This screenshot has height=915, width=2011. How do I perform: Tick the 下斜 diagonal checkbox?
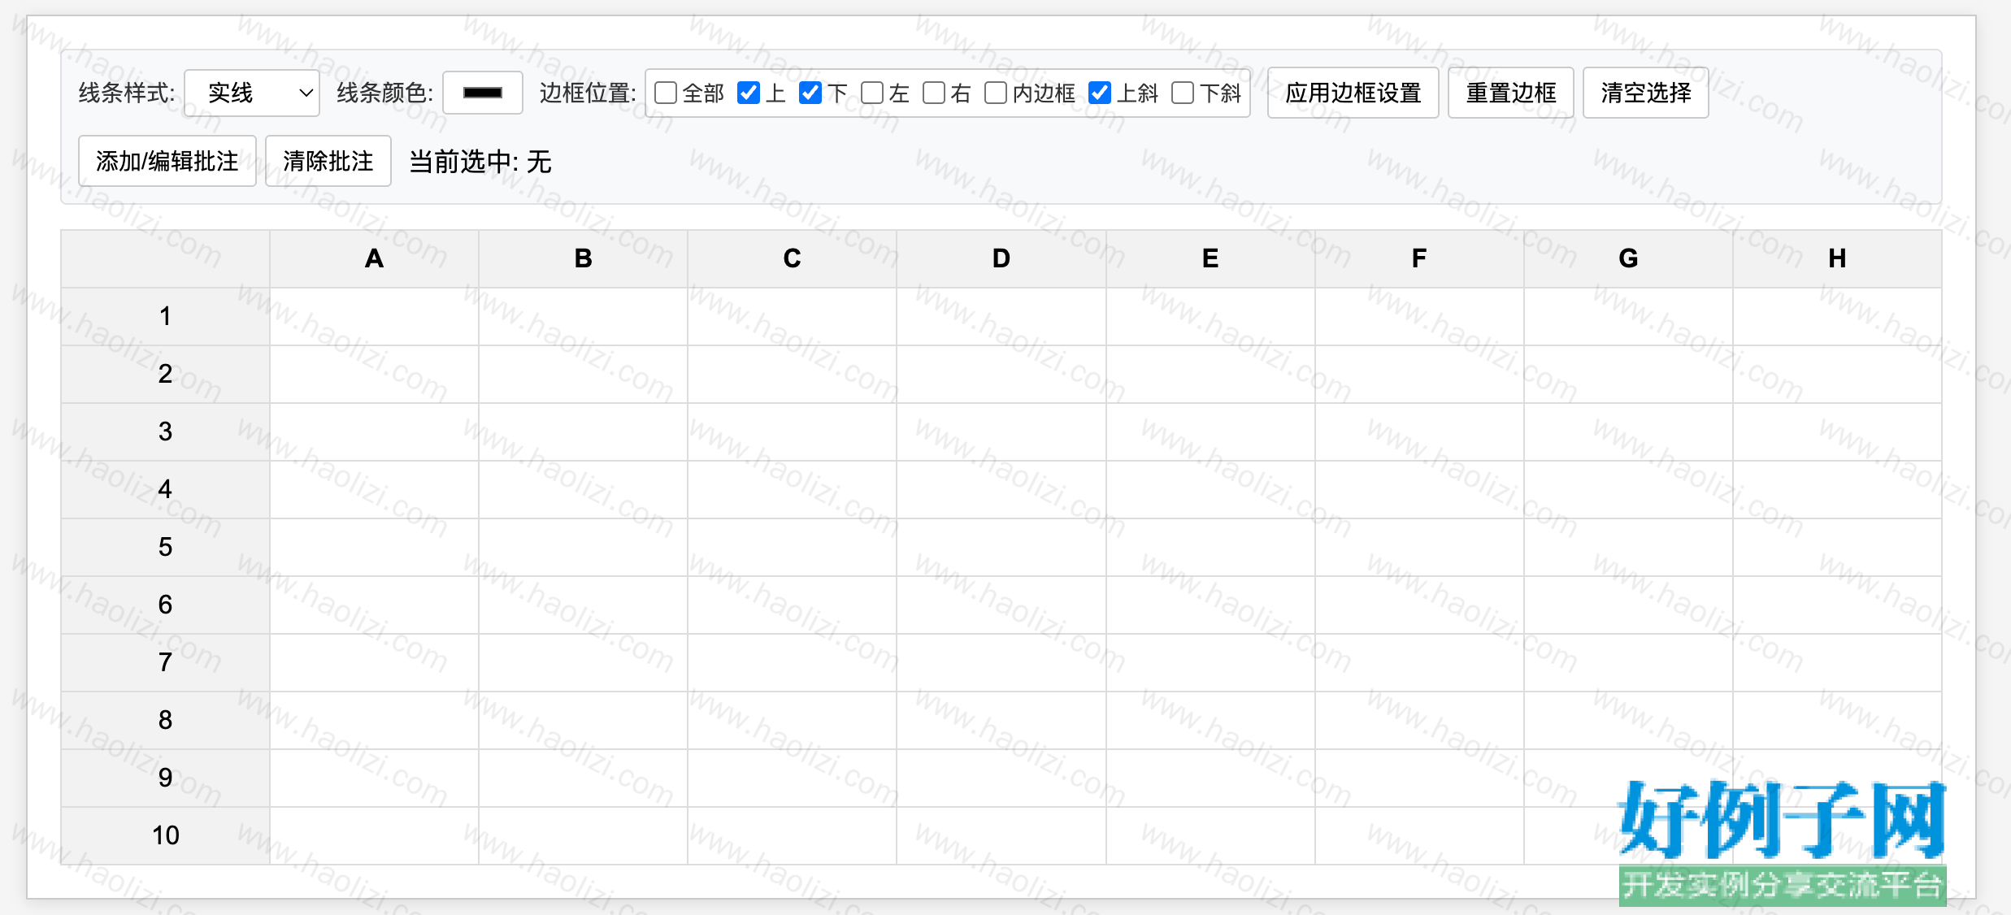[x=1183, y=93]
